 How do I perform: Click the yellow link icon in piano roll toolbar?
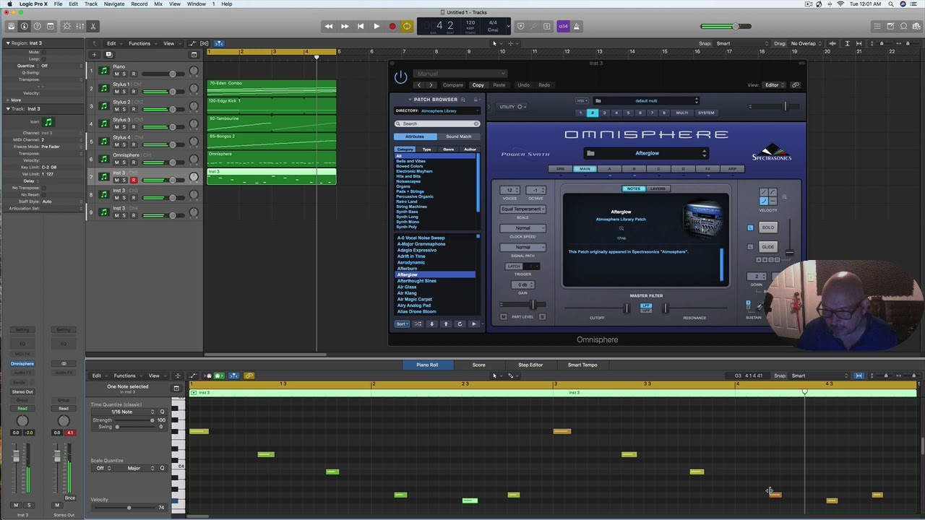pyautogui.click(x=249, y=376)
